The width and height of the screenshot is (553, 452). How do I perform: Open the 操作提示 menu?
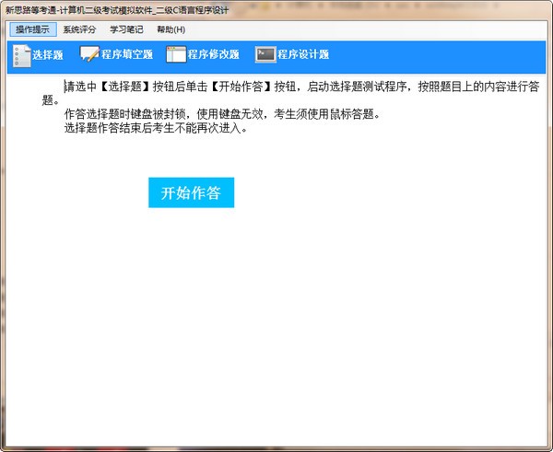pos(33,29)
